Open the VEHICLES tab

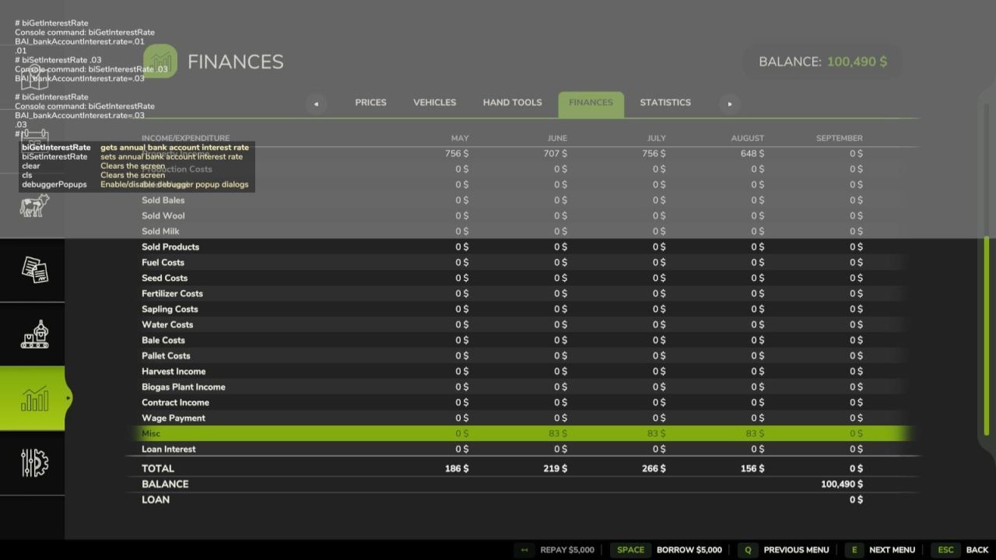pyautogui.click(x=434, y=102)
